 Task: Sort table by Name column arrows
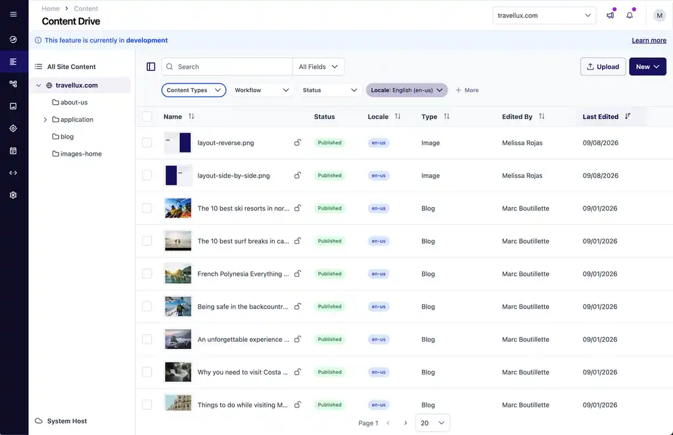click(191, 116)
